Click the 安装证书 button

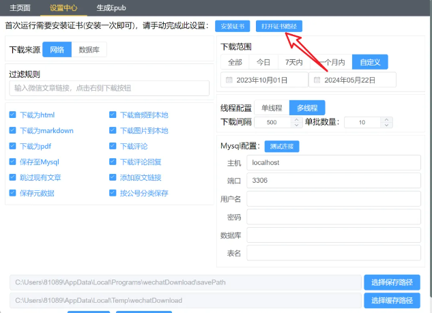[x=232, y=26]
